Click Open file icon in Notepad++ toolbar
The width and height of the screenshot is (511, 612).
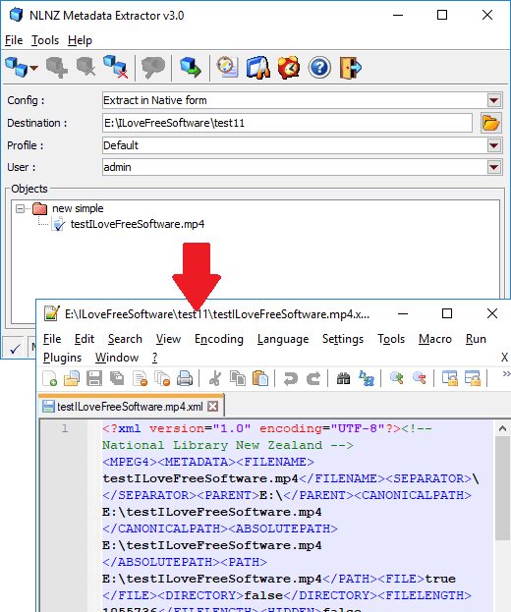[72, 378]
